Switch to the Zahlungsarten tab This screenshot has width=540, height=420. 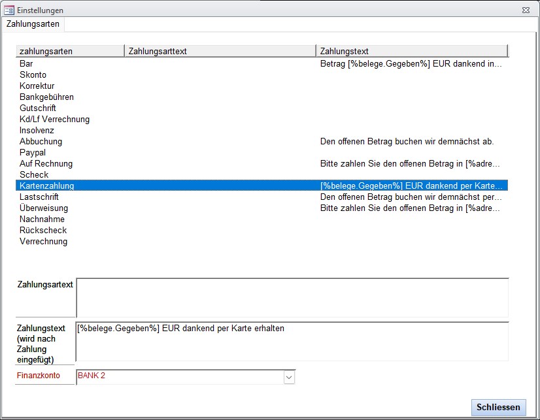(x=33, y=24)
